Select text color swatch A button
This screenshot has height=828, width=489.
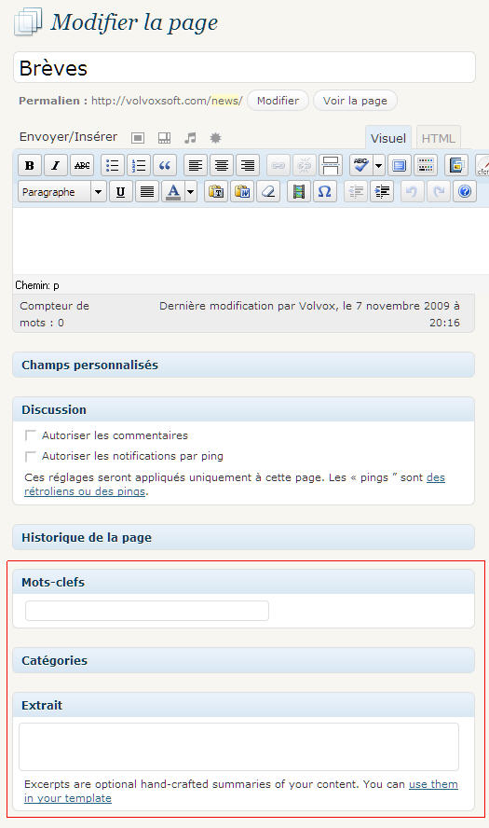click(173, 192)
